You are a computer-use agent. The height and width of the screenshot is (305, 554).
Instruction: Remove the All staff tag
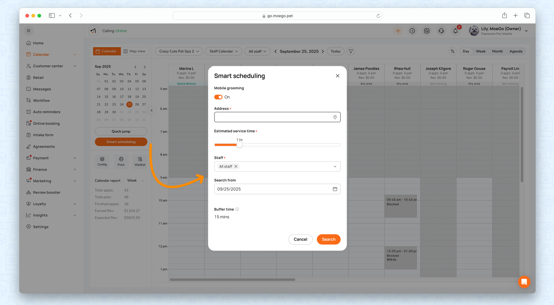click(236, 166)
